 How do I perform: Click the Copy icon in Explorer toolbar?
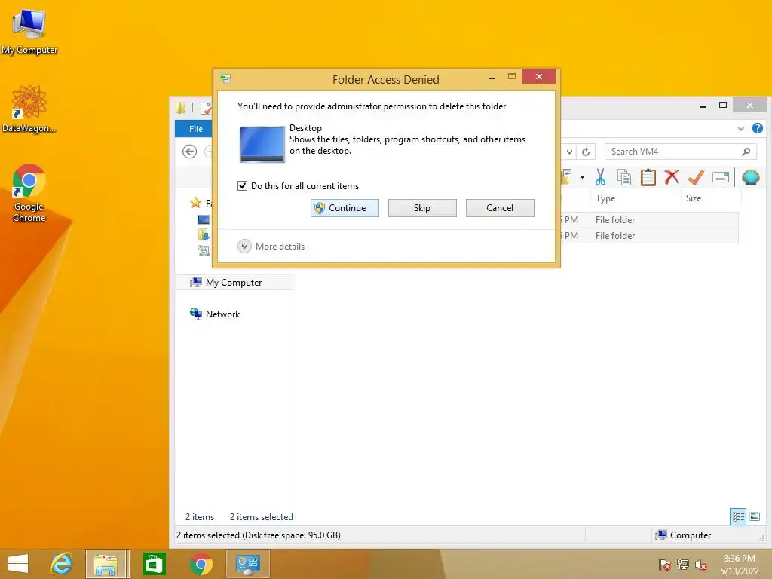point(623,177)
